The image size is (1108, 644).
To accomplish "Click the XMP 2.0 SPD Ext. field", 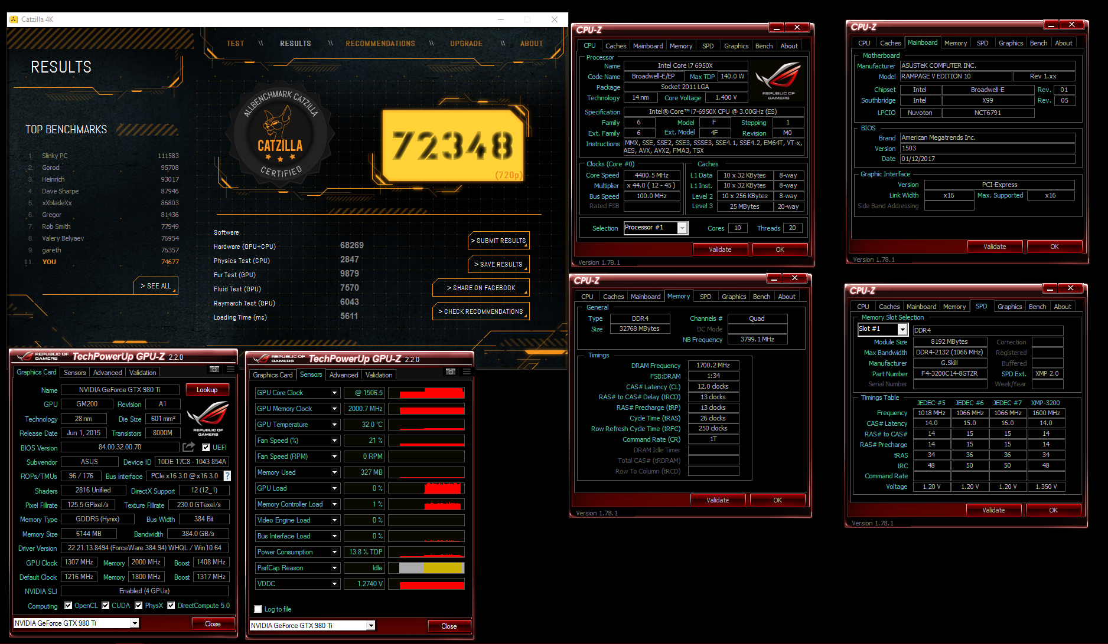I will (1047, 374).
